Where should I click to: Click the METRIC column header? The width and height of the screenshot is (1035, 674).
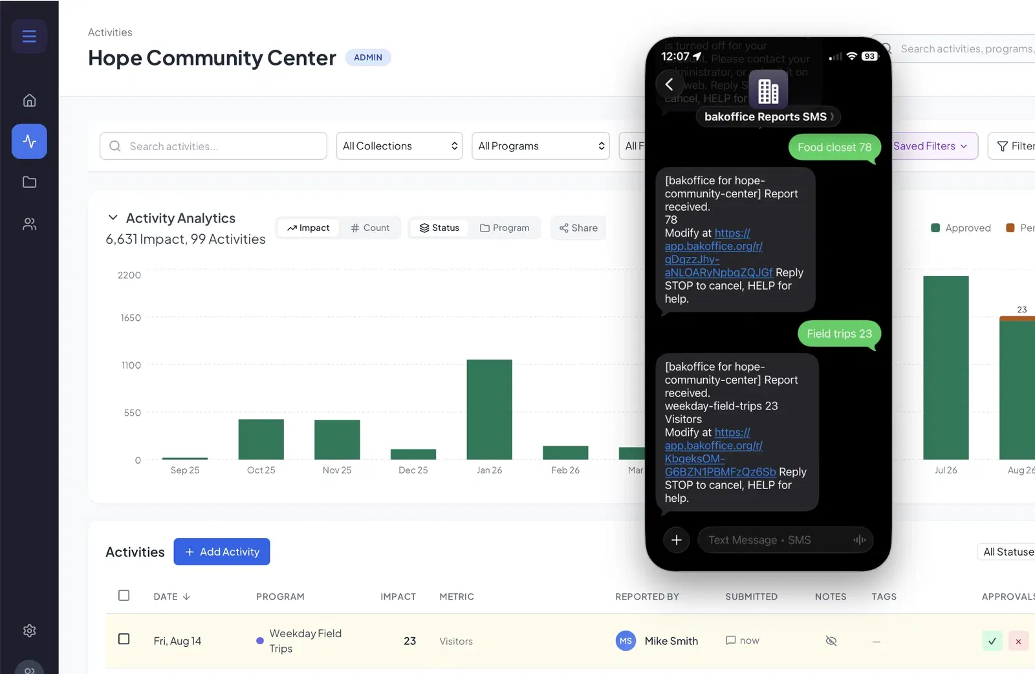(457, 596)
